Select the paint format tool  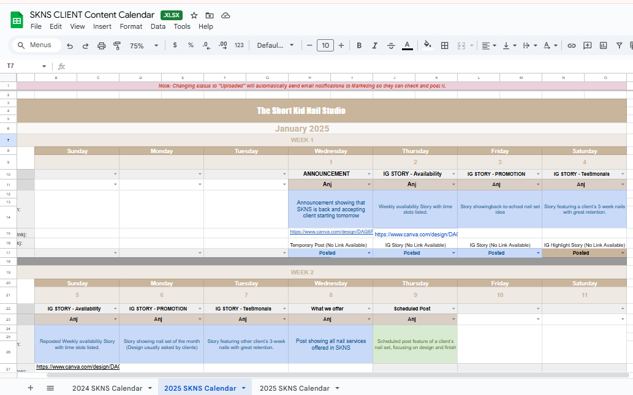tap(118, 45)
